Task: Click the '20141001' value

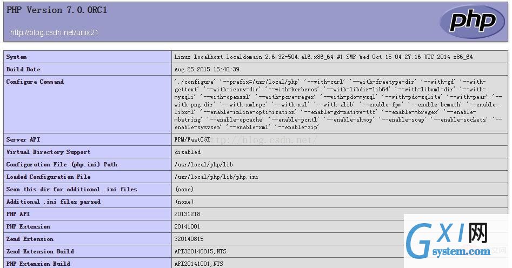Action: pos(187,226)
